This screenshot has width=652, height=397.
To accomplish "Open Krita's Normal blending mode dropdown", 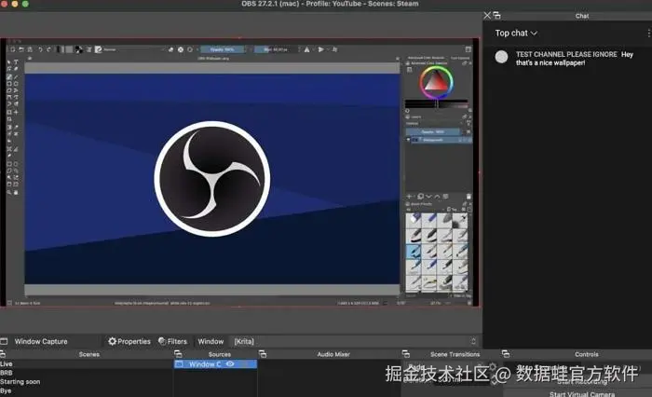I will (134, 49).
